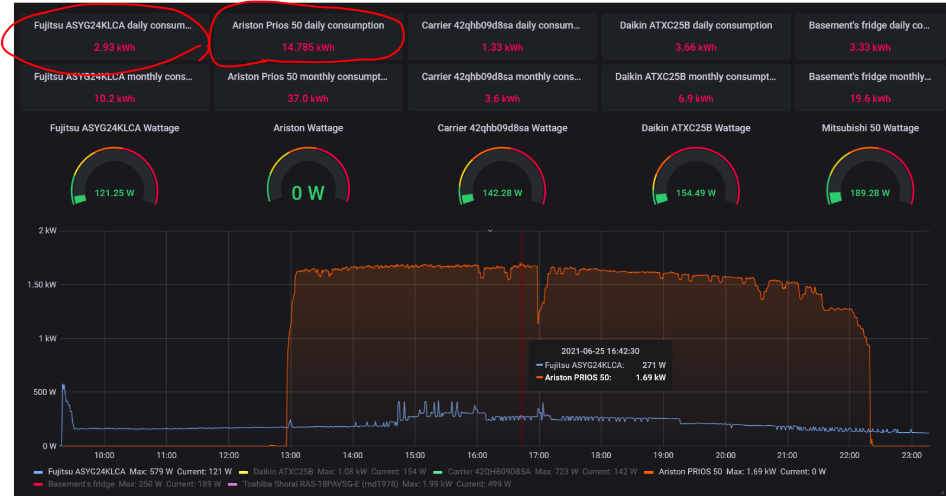Click the green Carrier 42QHB09D8SA legend swatch

point(438,472)
